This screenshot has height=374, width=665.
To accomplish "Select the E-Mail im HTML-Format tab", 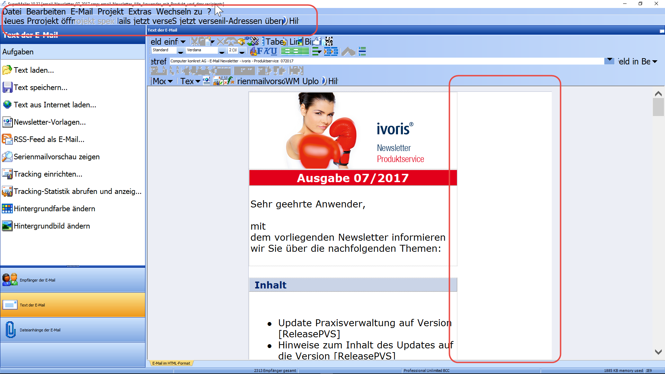I will [171, 363].
